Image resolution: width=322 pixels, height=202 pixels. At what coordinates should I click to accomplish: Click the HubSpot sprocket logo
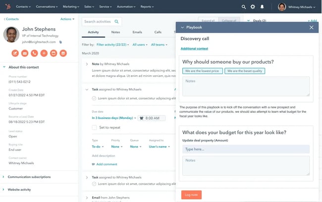pyautogui.click(x=8, y=6)
